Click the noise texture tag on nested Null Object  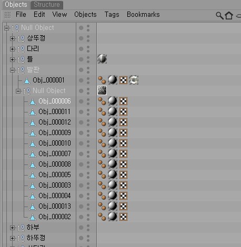pyautogui.click(x=102, y=90)
